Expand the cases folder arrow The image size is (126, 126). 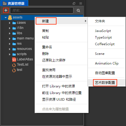point(10,23)
